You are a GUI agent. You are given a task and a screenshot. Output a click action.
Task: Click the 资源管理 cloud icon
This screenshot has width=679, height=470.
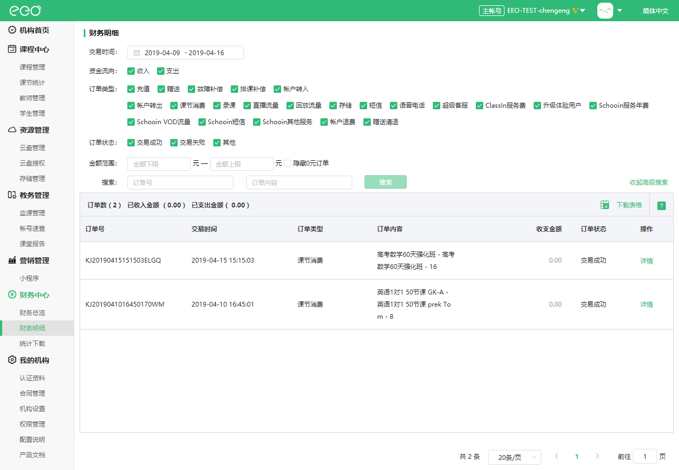(x=12, y=130)
